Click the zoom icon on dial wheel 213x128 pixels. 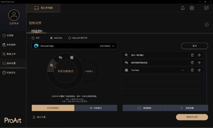point(52,65)
